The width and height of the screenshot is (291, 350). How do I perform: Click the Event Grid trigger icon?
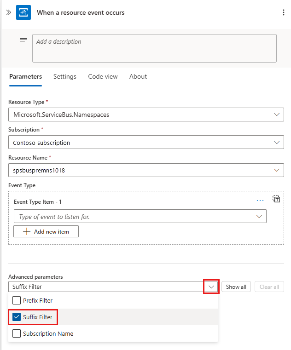pos(23,12)
